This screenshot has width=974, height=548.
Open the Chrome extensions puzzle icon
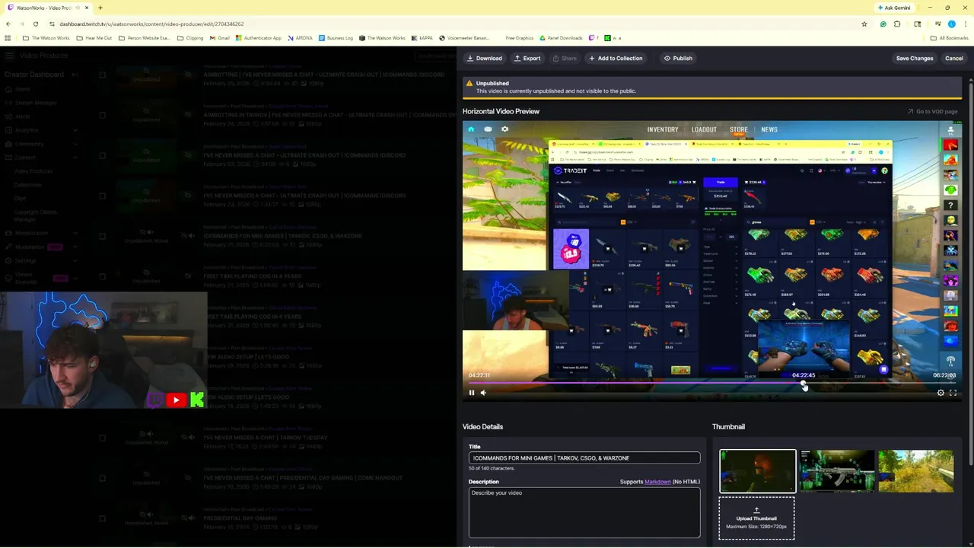[x=897, y=24]
